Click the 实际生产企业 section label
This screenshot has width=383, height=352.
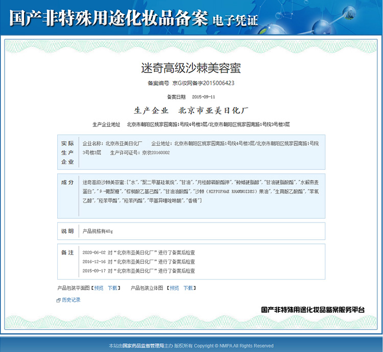tap(67, 153)
